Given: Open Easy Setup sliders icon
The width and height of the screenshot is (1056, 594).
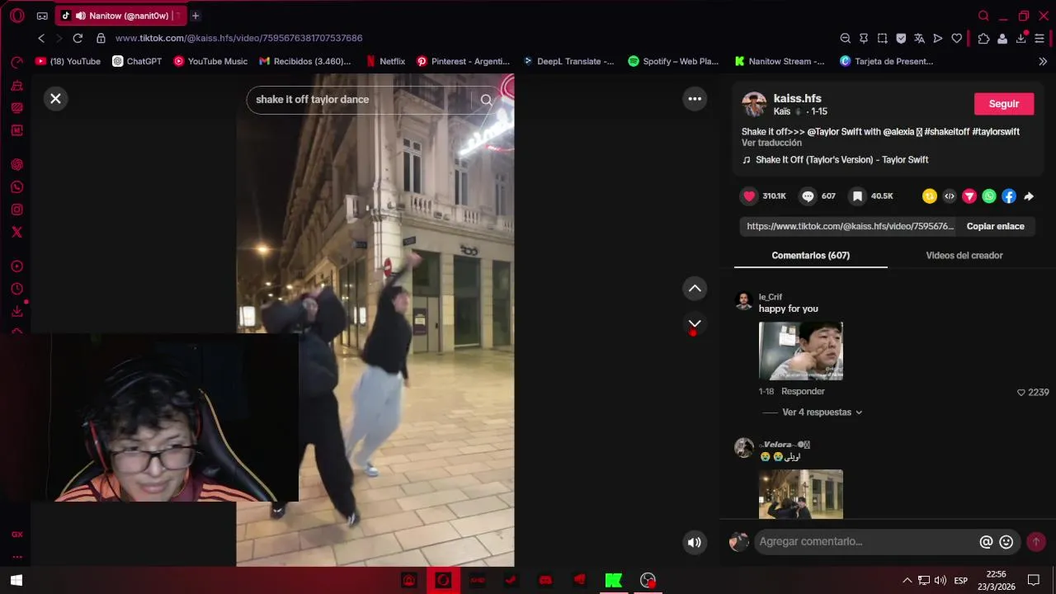Looking at the screenshot, I should point(1039,38).
